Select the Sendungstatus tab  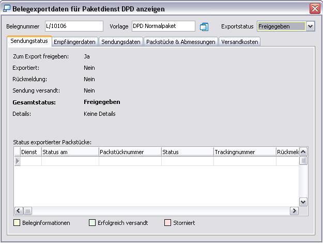(29, 41)
